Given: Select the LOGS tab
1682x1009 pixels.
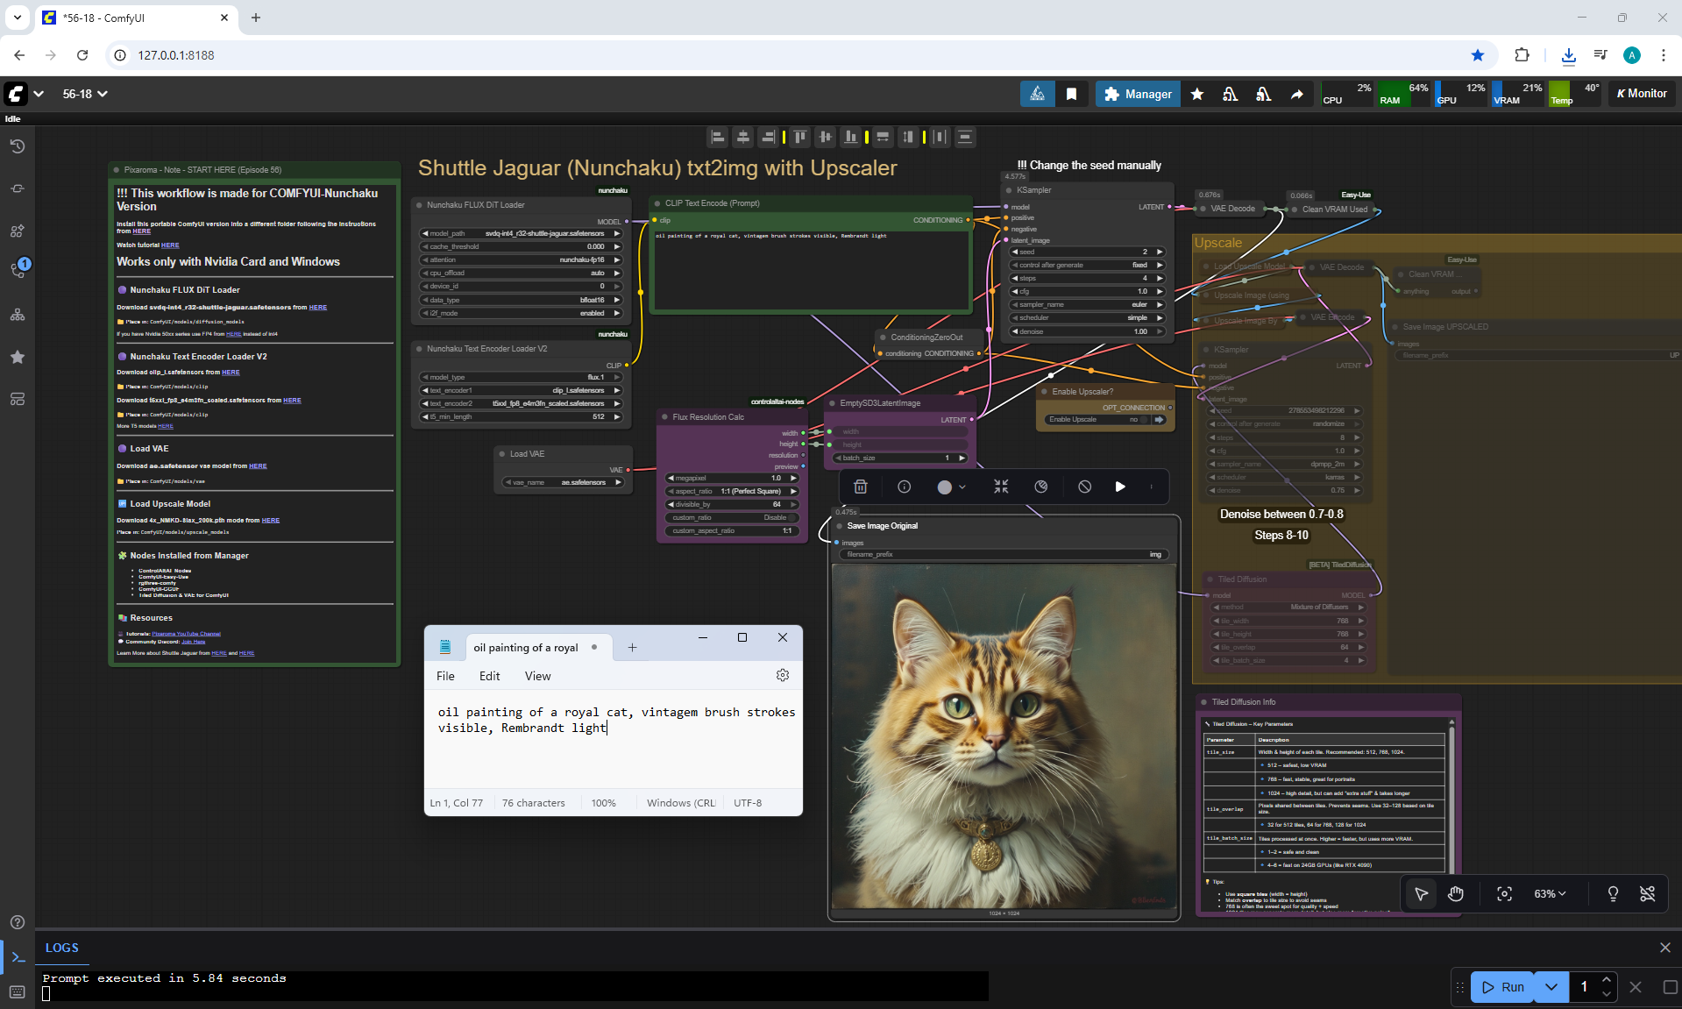Looking at the screenshot, I should pyautogui.click(x=61, y=948).
